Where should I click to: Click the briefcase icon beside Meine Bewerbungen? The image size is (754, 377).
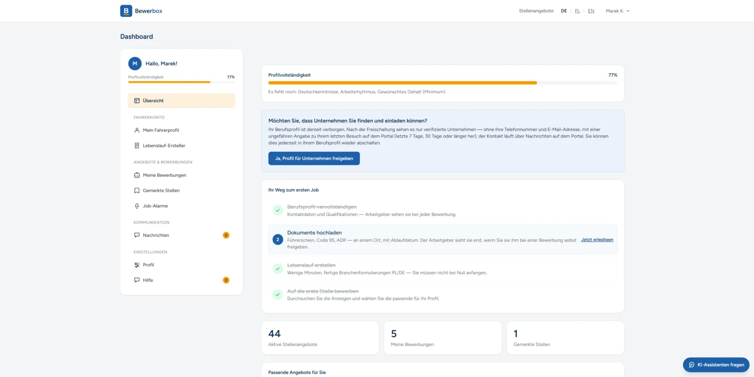137,175
